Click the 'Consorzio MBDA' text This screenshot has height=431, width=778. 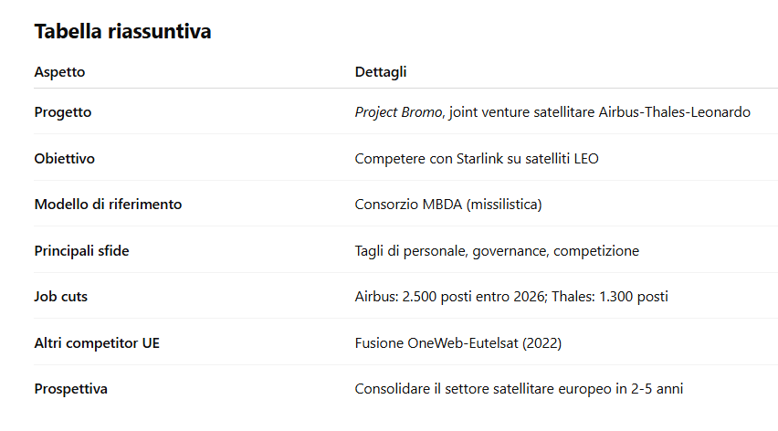tap(405, 205)
